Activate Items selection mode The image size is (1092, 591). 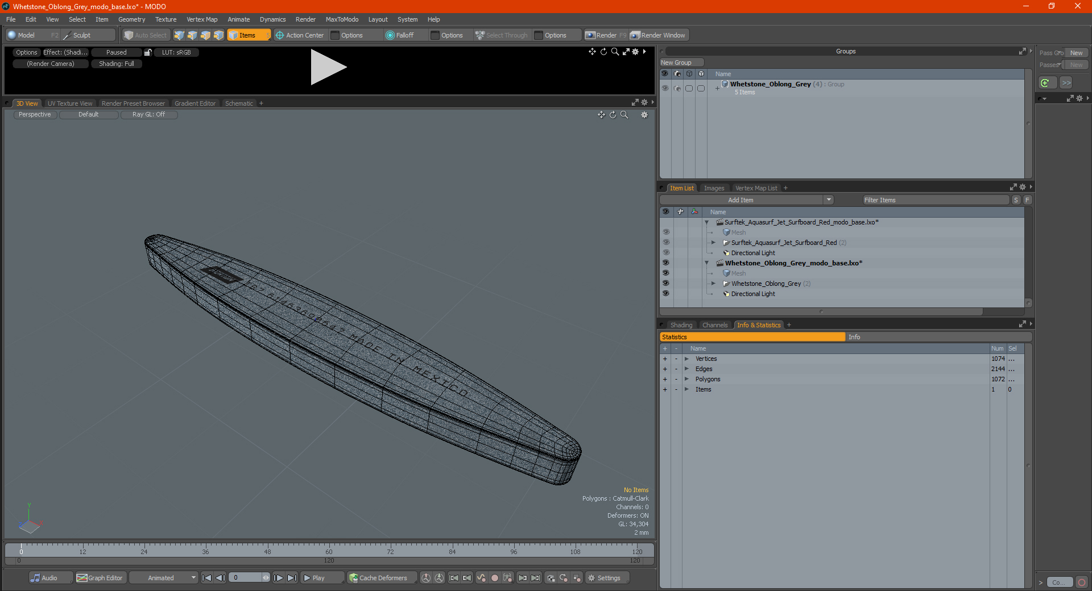tap(249, 35)
